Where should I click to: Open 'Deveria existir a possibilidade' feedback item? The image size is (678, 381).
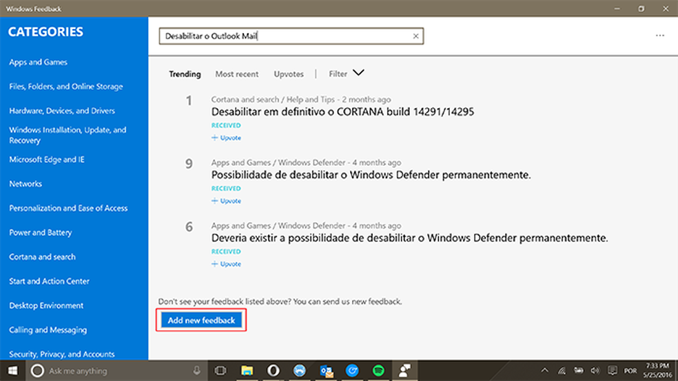point(409,238)
